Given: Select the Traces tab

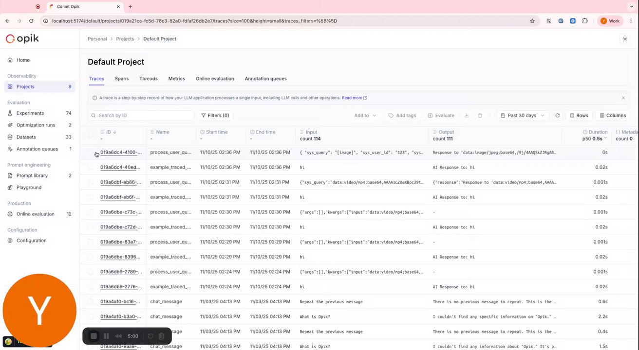Looking at the screenshot, I should (96, 79).
